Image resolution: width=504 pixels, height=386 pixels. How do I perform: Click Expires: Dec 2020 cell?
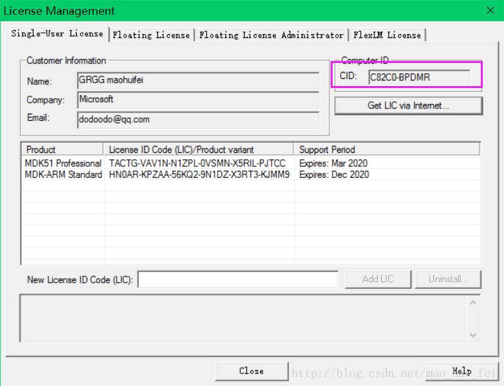click(334, 175)
